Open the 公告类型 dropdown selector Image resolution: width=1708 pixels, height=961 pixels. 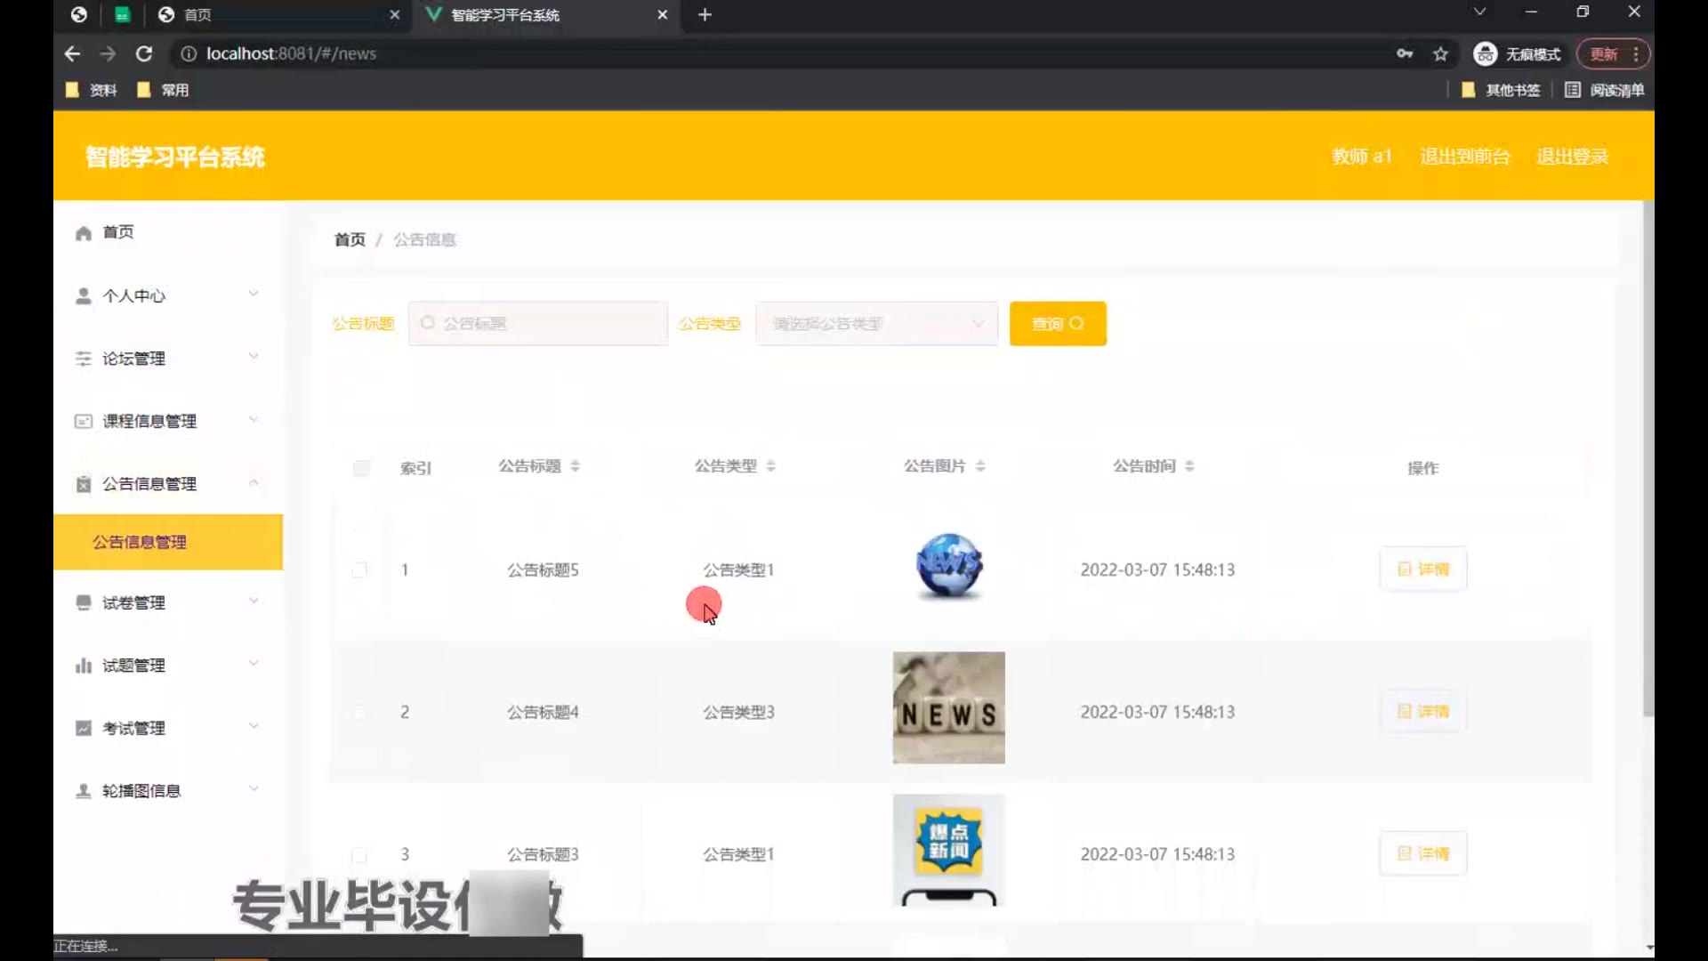[876, 324]
